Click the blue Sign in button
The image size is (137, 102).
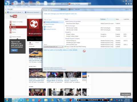tap(14, 50)
